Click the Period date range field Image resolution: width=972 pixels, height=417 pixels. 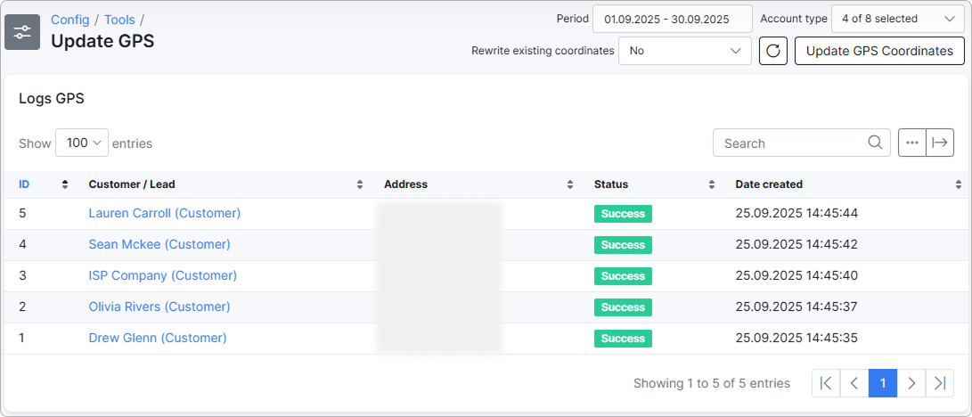673,18
